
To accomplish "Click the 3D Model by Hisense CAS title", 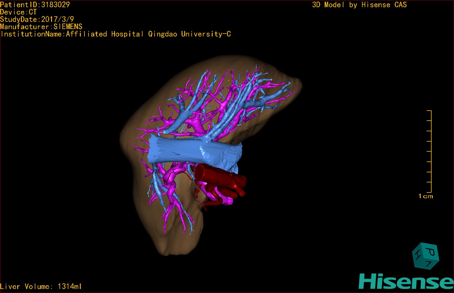I will pos(359,5).
